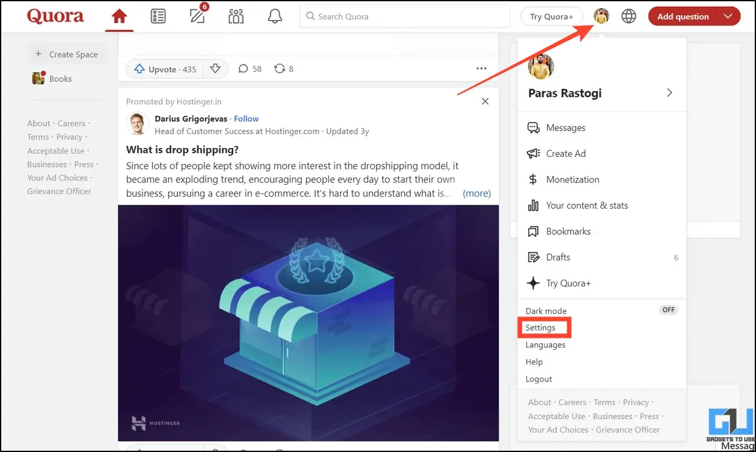Open Press link in left sidebar
This screenshot has height=452, width=756.
pos(84,164)
